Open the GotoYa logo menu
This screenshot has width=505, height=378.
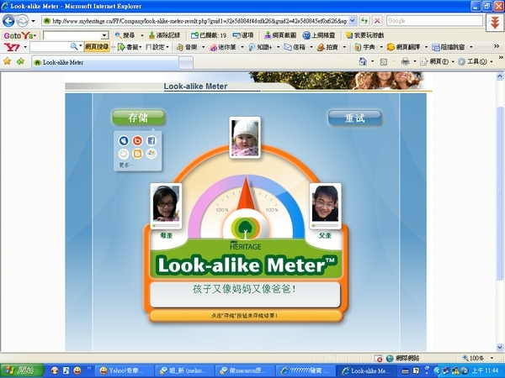tap(19, 35)
